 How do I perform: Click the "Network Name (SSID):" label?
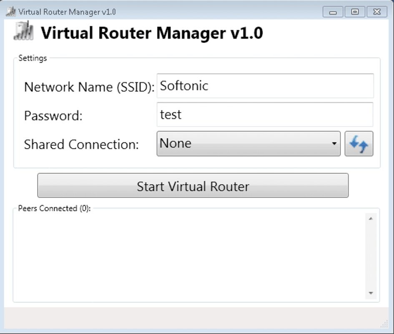[x=89, y=87]
